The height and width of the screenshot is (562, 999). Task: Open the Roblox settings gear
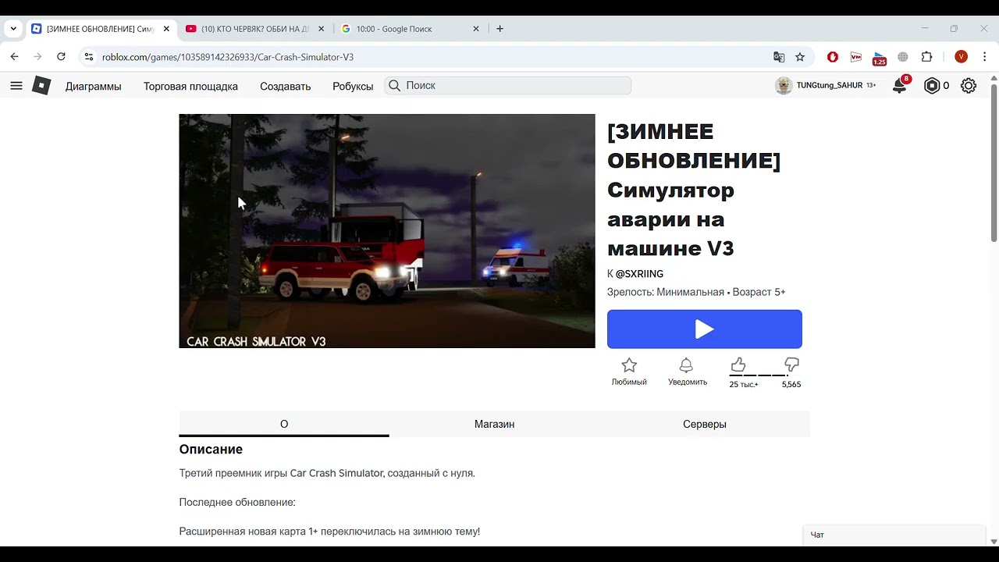point(969,86)
